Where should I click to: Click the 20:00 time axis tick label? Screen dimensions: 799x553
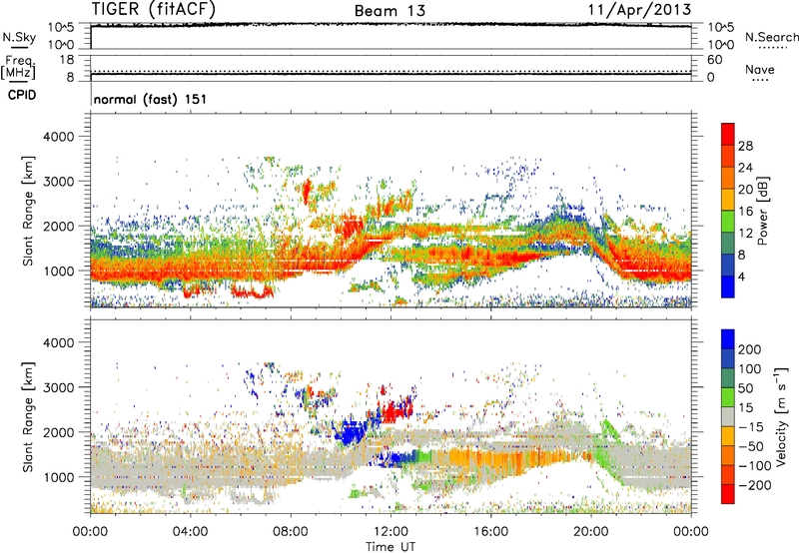(590, 532)
